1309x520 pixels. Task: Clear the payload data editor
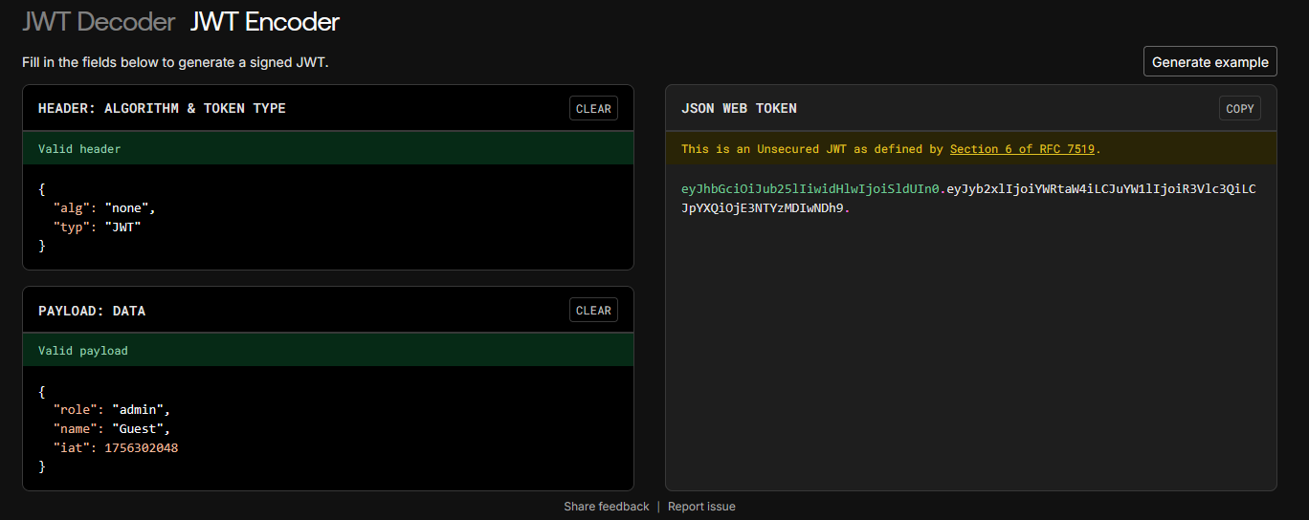(593, 310)
